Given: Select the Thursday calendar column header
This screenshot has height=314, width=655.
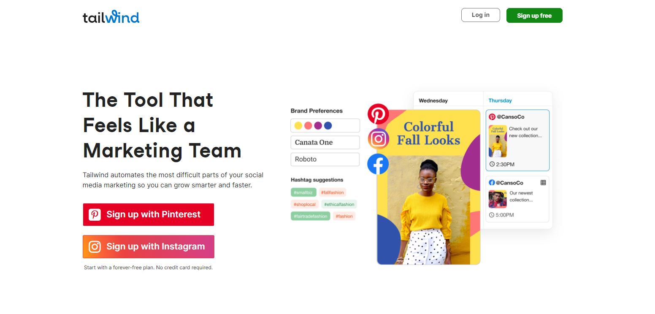Looking at the screenshot, I should pos(500,100).
